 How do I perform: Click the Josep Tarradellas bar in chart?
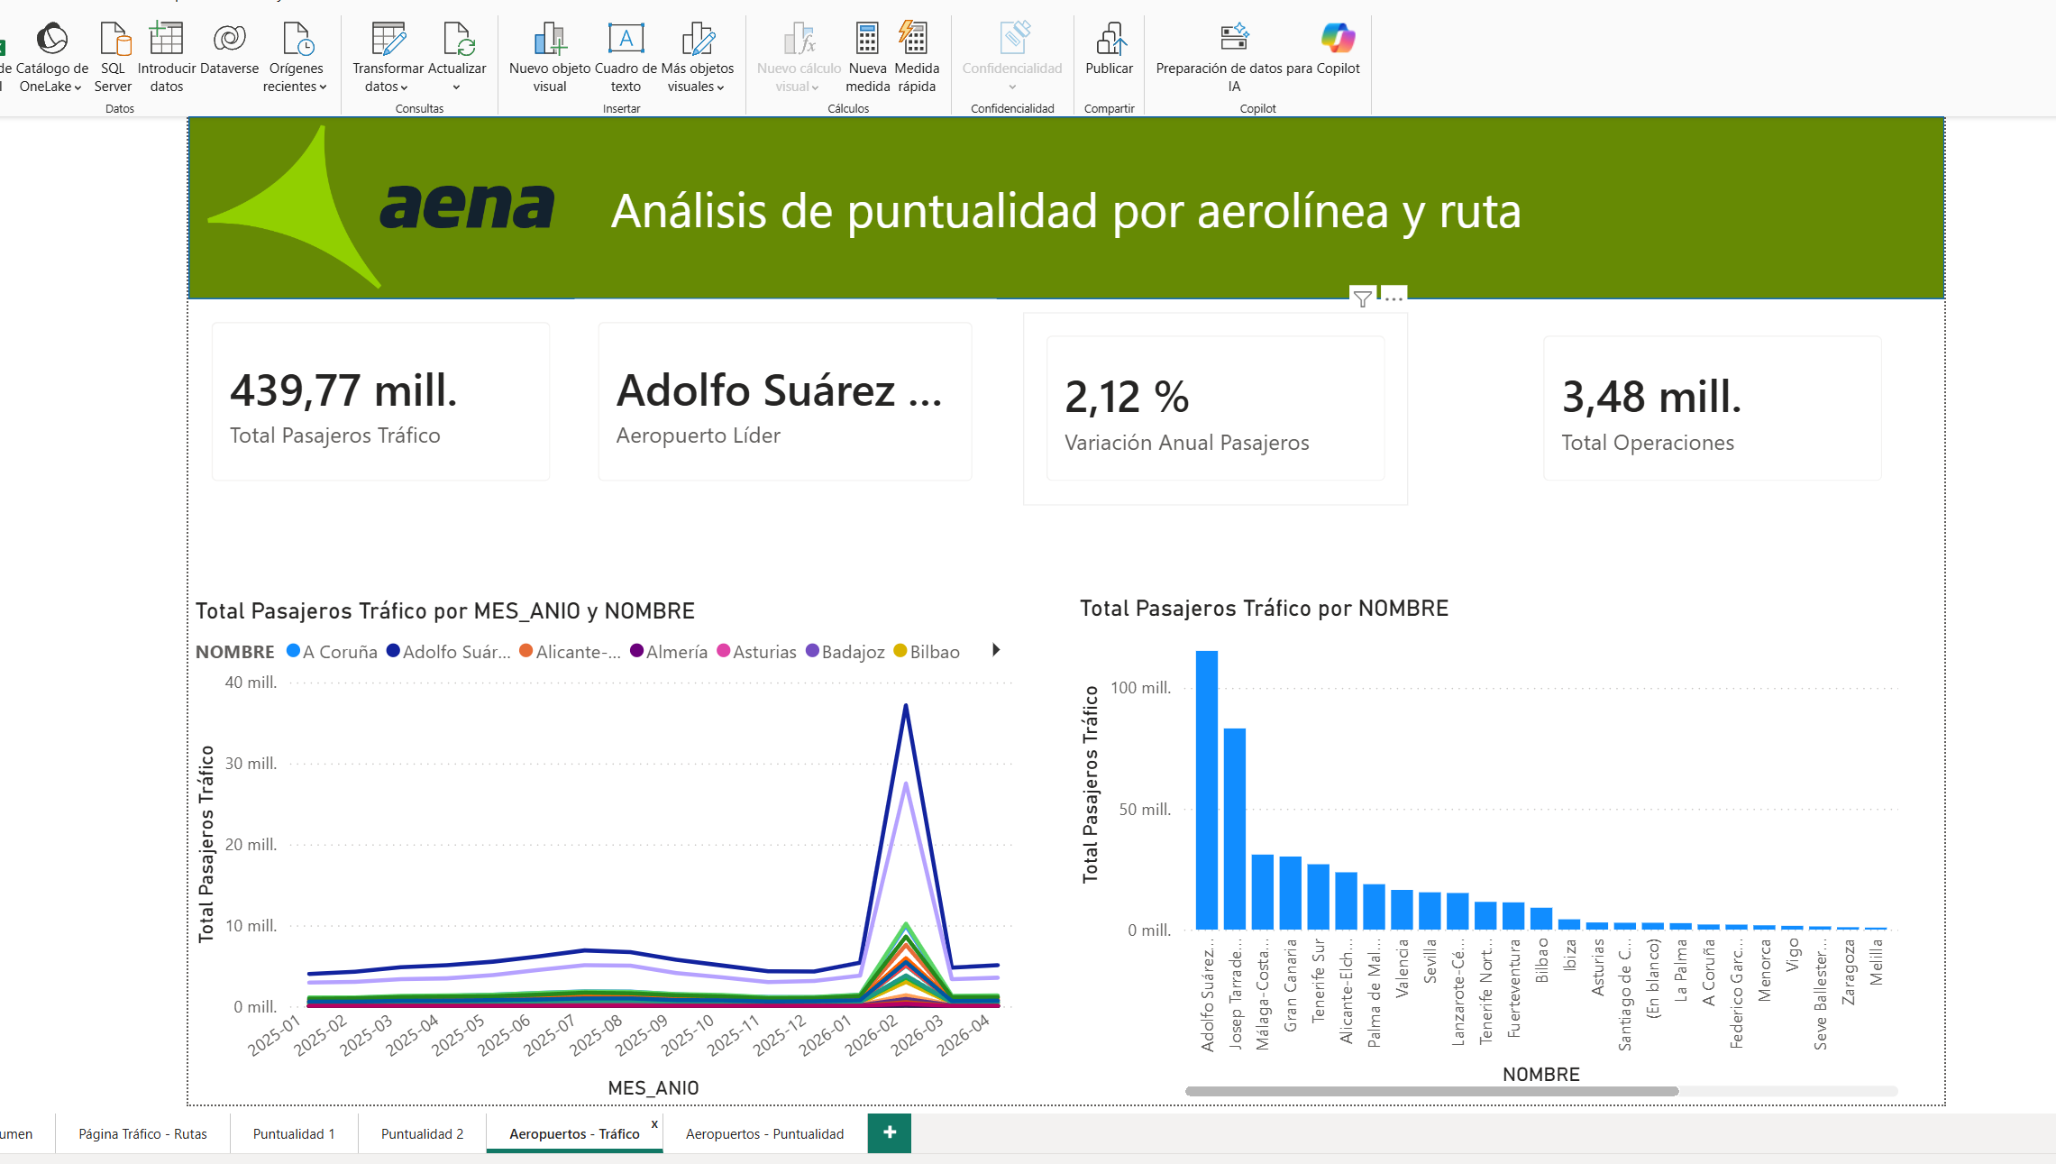pyautogui.click(x=1235, y=829)
